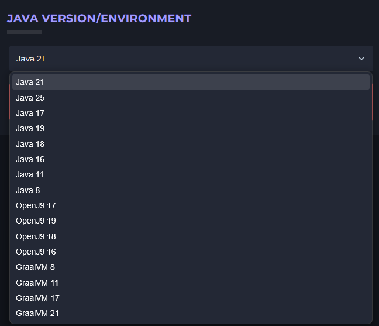The image size is (379, 326).
Task: Select OpenJ9 19 from the list
Action: click(x=36, y=221)
